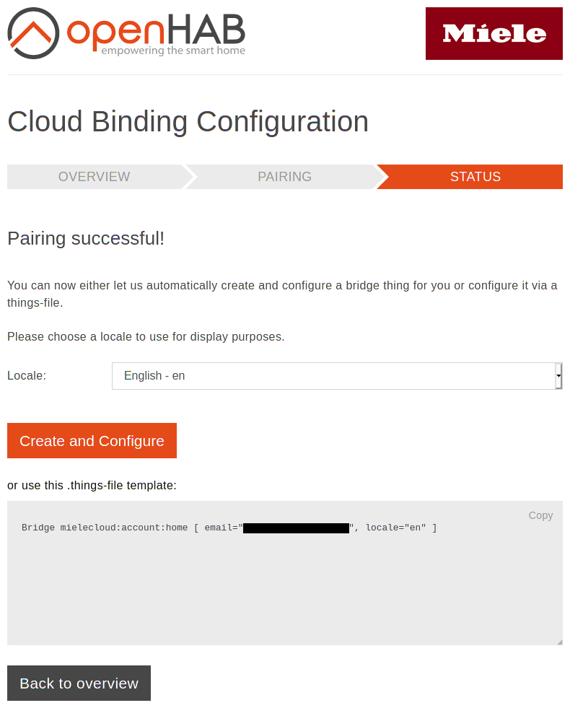Click Back to overview button
The image size is (570, 708).
(79, 683)
